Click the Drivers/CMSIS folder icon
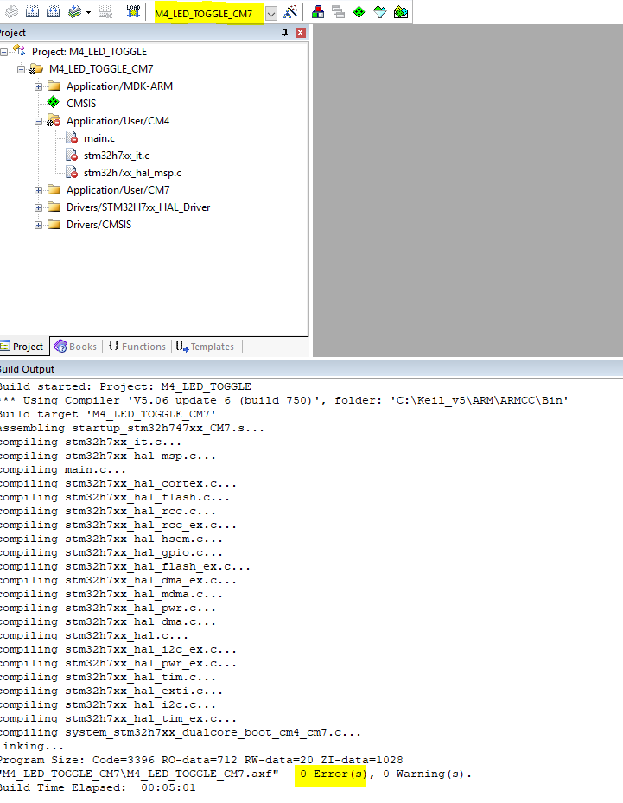 [x=54, y=225]
